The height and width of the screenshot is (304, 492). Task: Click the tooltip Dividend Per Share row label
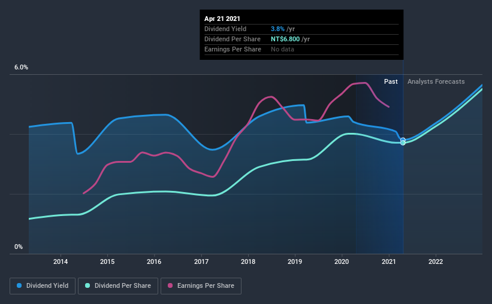(232, 39)
